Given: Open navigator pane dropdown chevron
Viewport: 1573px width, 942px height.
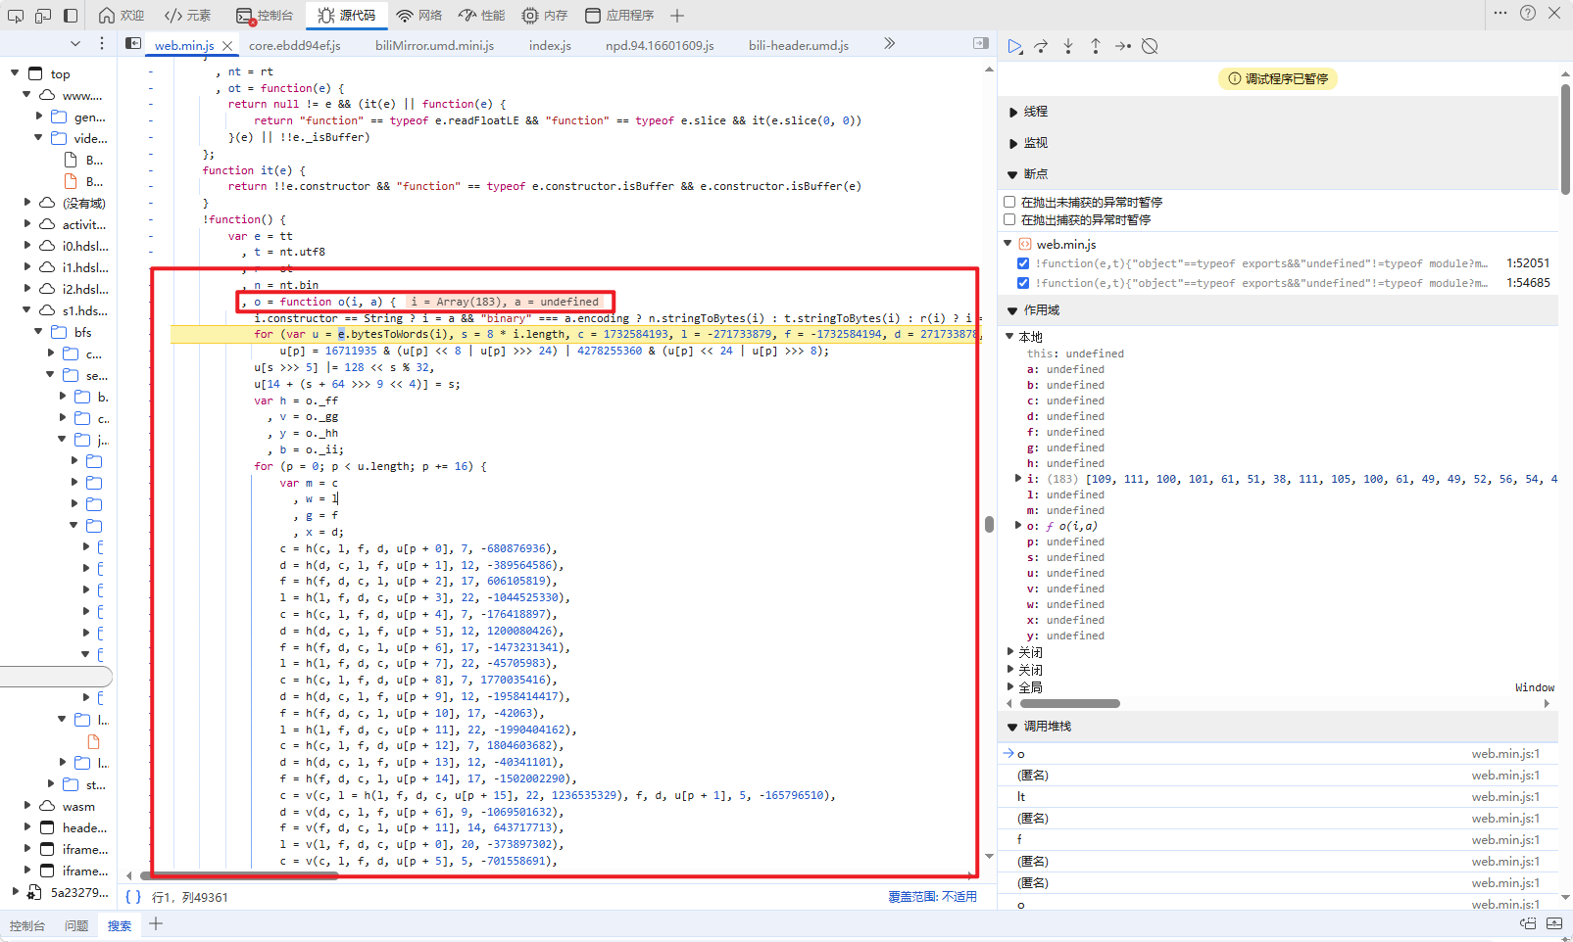Looking at the screenshot, I should pyautogui.click(x=75, y=43).
